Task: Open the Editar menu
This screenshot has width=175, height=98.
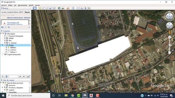Action: (10, 5)
